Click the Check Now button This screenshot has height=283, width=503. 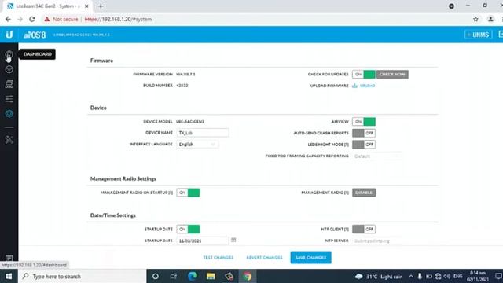click(x=392, y=74)
